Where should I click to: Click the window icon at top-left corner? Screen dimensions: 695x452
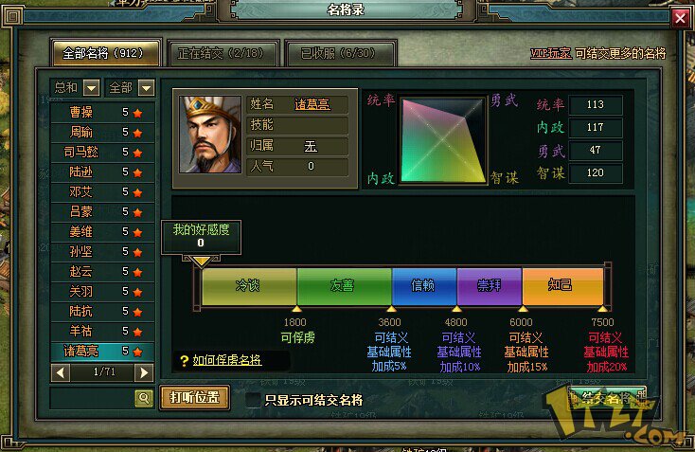(13, 16)
